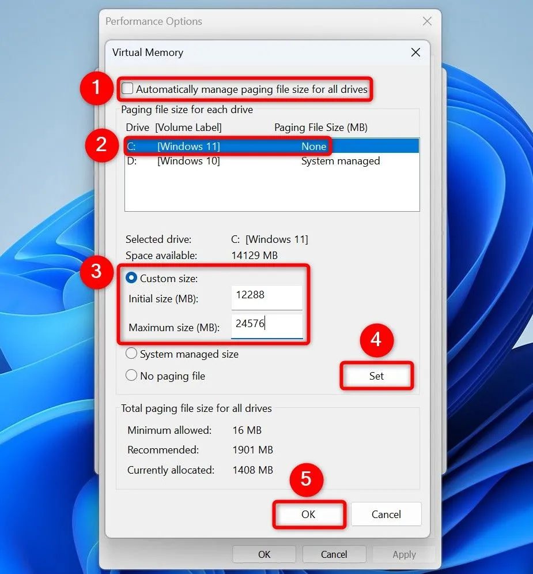Click Apply in Performance Options dialog

tap(404, 554)
